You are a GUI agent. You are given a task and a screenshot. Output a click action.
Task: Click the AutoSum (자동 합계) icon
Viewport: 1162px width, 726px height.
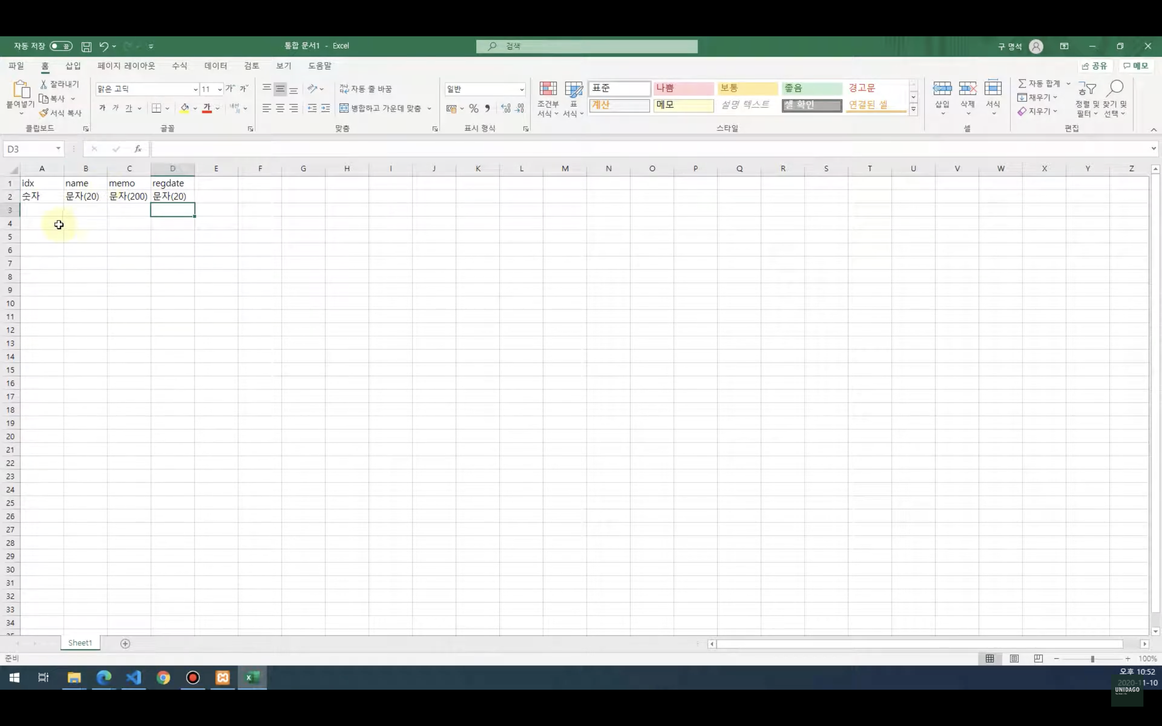tap(1023, 83)
